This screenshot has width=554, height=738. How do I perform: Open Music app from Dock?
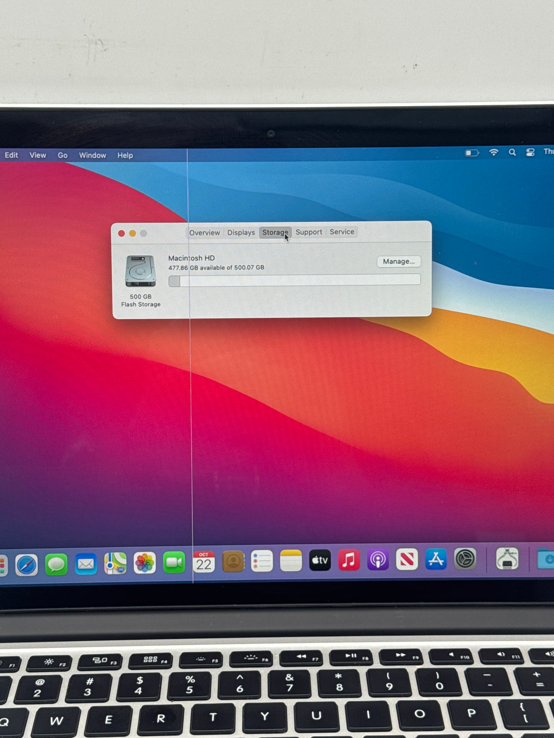click(x=349, y=560)
